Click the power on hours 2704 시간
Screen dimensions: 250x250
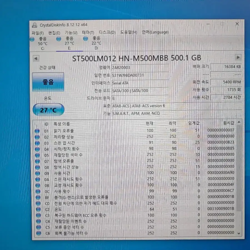tap(226, 97)
